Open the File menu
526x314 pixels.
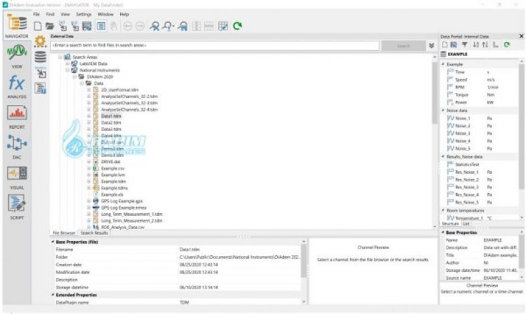click(36, 14)
